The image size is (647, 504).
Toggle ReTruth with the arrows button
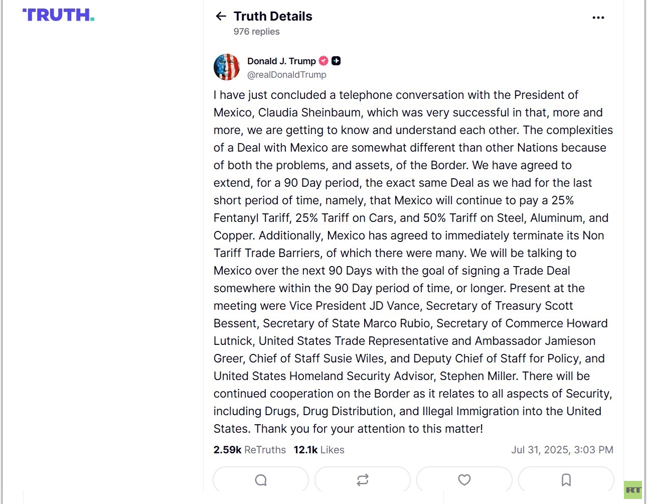pos(363,480)
